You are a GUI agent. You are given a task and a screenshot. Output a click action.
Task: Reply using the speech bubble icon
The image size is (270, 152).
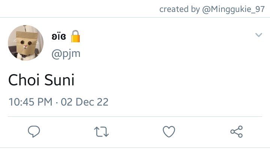point(34,131)
